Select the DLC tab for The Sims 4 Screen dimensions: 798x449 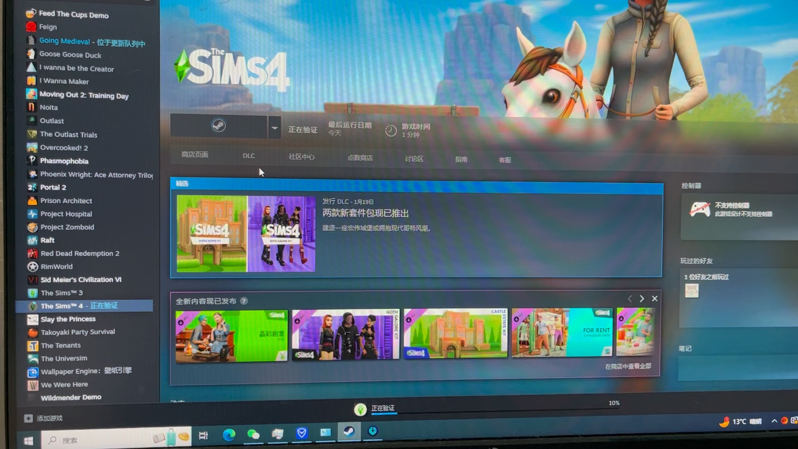coord(248,155)
